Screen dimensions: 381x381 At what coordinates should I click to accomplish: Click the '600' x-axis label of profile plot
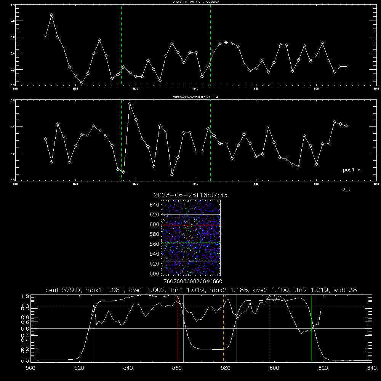tap(275, 368)
